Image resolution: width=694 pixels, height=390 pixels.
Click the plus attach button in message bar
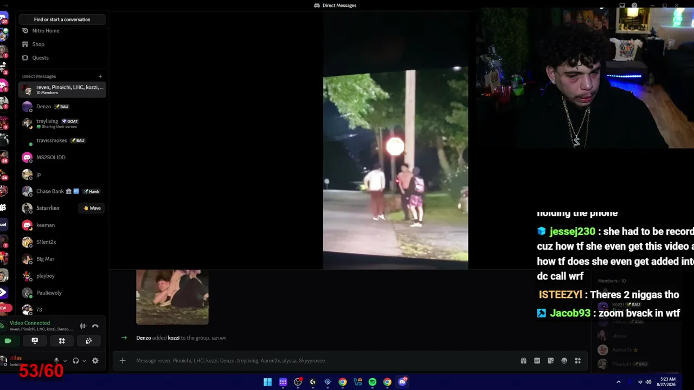pos(123,361)
